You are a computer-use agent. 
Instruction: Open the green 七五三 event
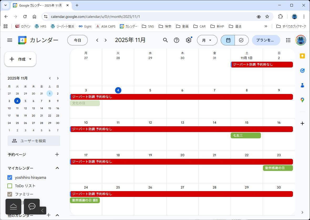(246, 135)
